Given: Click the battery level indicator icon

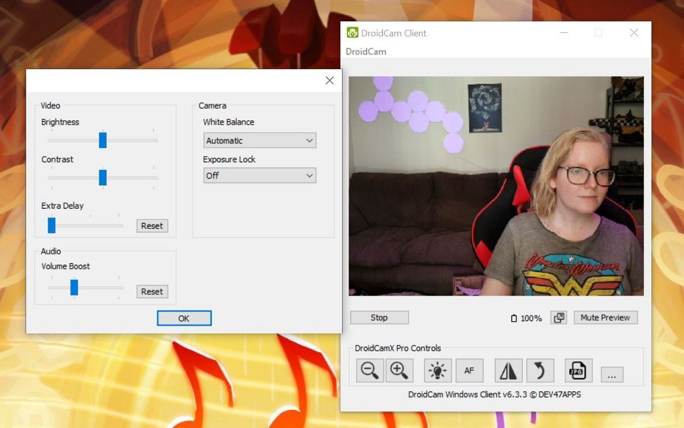Looking at the screenshot, I should pyautogui.click(x=514, y=318).
